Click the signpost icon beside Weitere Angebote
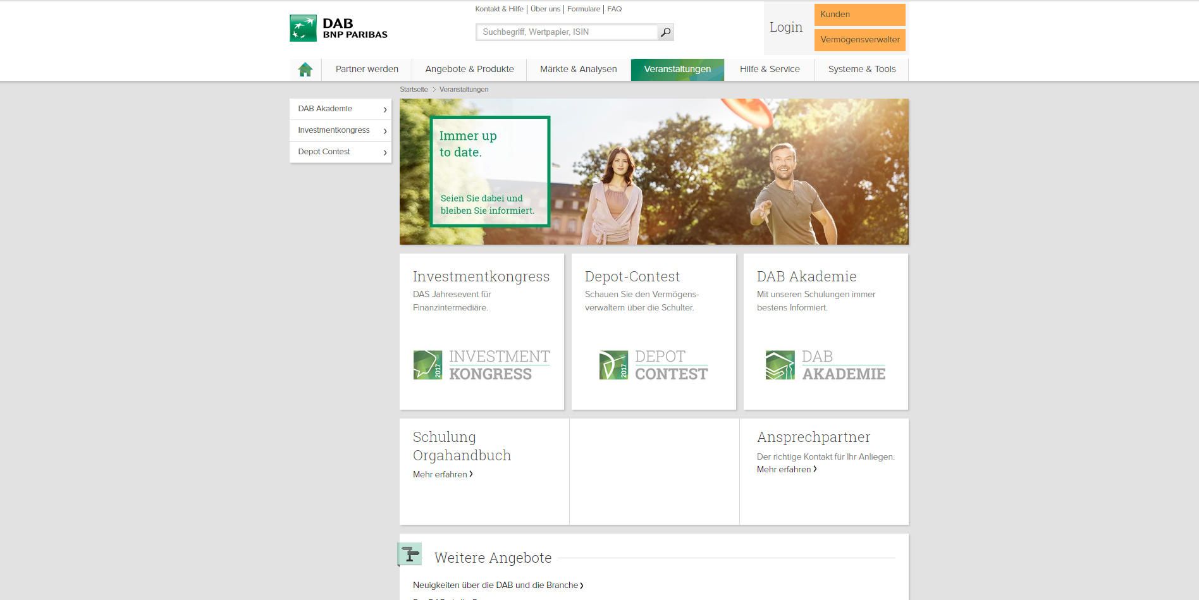 point(410,554)
